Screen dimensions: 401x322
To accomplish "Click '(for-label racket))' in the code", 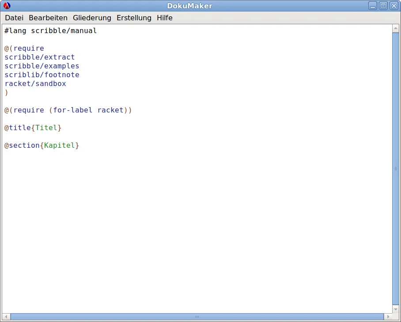I will pos(90,110).
